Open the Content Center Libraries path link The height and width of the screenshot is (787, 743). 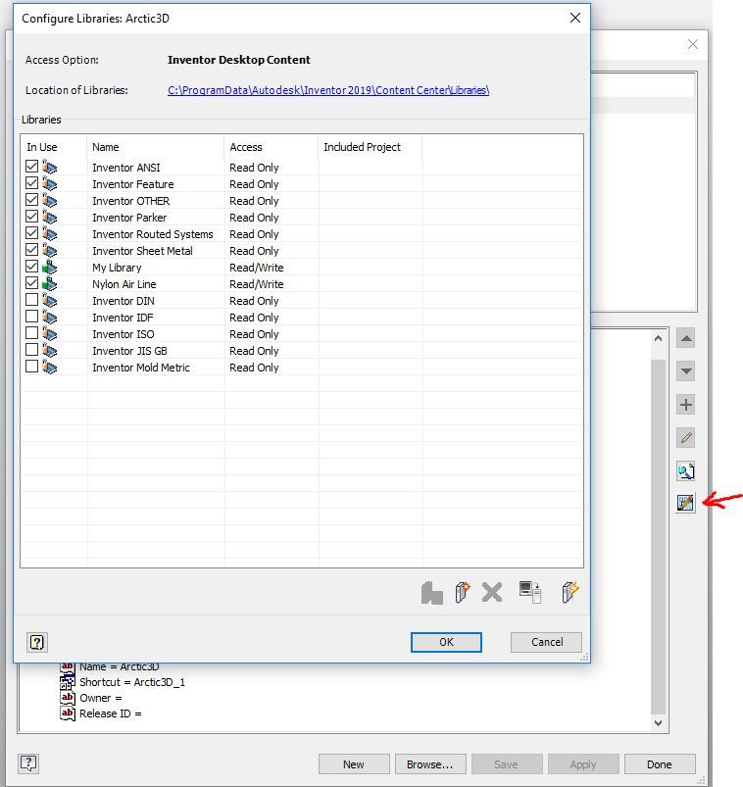point(328,90)
